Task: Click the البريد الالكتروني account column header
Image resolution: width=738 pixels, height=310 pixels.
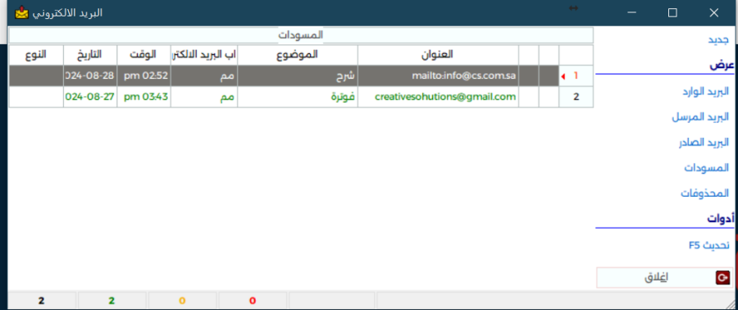Action: (204, 55)
